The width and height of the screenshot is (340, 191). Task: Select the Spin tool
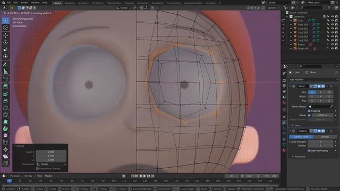[x=5, y=128]
